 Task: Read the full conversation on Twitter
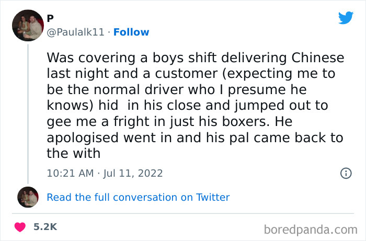coord(138,197)
